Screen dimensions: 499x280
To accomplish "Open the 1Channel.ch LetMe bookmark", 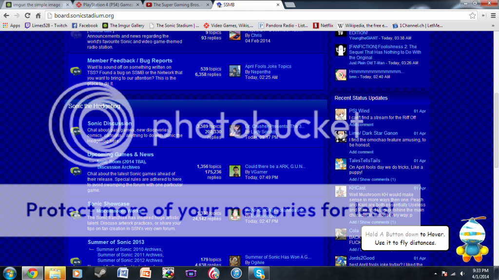I will point(418,25).
